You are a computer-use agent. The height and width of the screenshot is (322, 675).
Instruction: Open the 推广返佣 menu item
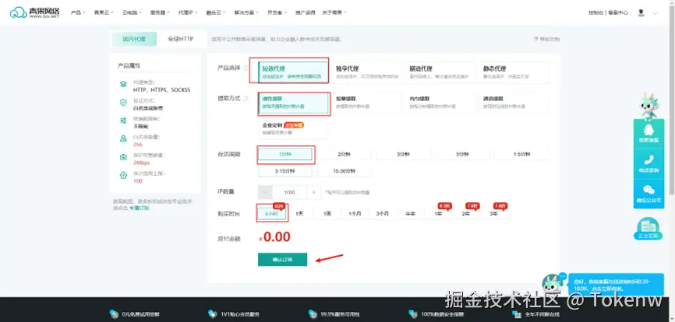[305, 13]
